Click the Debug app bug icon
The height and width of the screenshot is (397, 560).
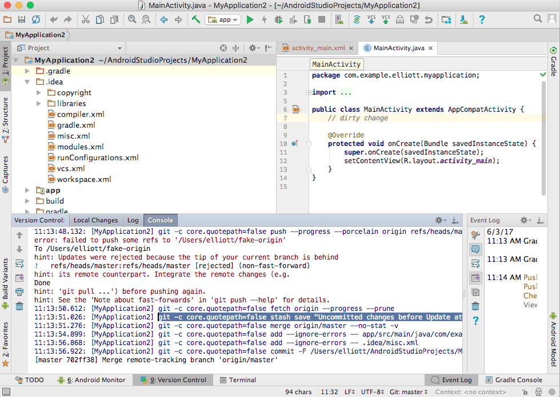[278, 20]
